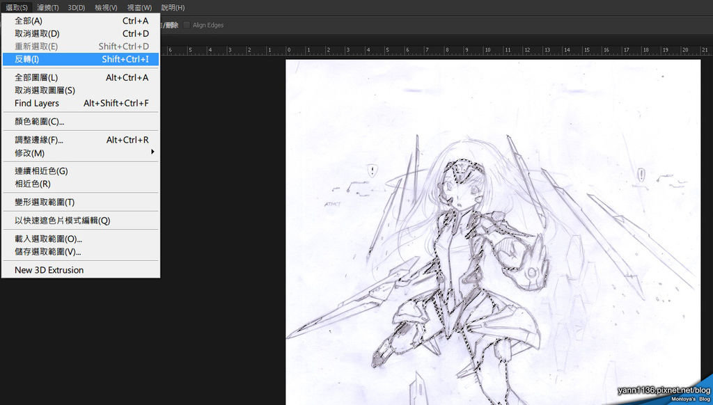Open the 視窗(W) window menu
713x405 pixels.
[139, 8]
